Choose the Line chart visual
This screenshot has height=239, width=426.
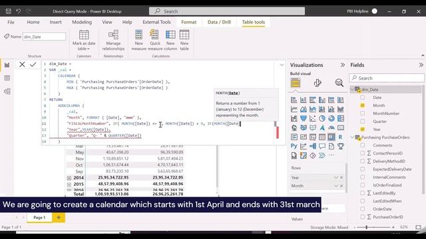(294, 109)
